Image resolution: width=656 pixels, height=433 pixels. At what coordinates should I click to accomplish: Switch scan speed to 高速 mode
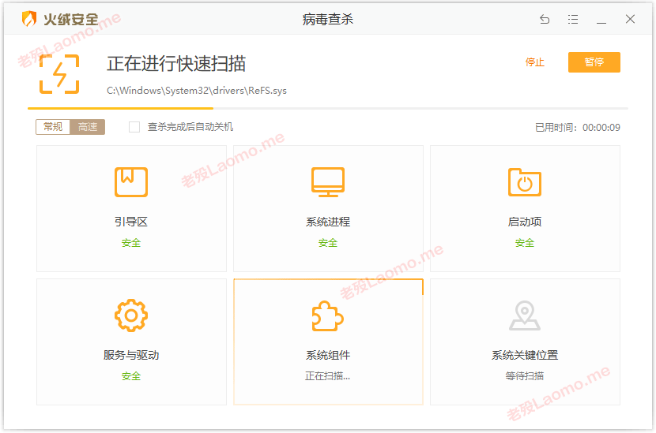click(88, 127)
